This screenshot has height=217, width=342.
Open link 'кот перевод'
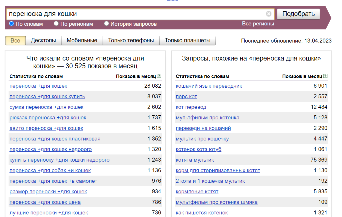[191, 107]
